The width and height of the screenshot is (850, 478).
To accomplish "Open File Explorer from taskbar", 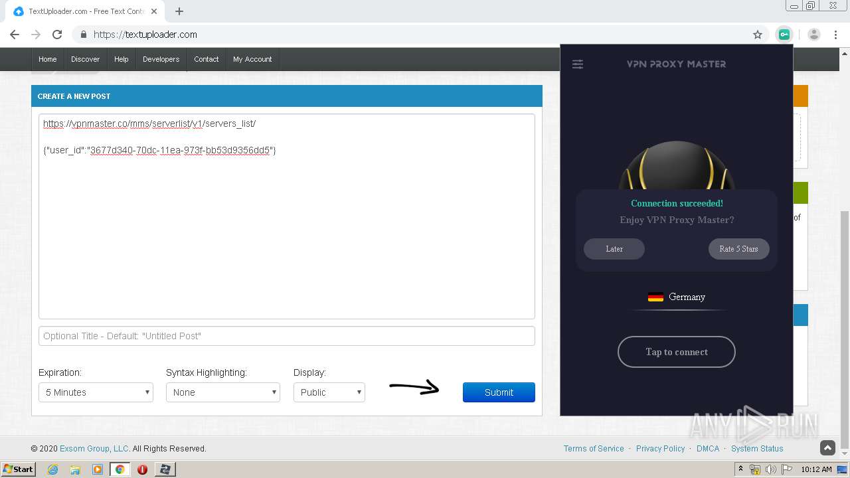I will pyautogui.click(x=75, y=469).
